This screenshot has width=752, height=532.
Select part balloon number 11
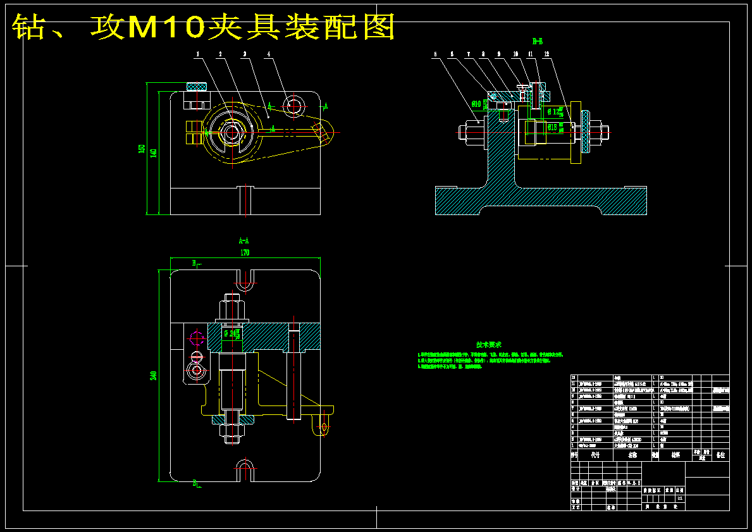[x=531, y=54]
